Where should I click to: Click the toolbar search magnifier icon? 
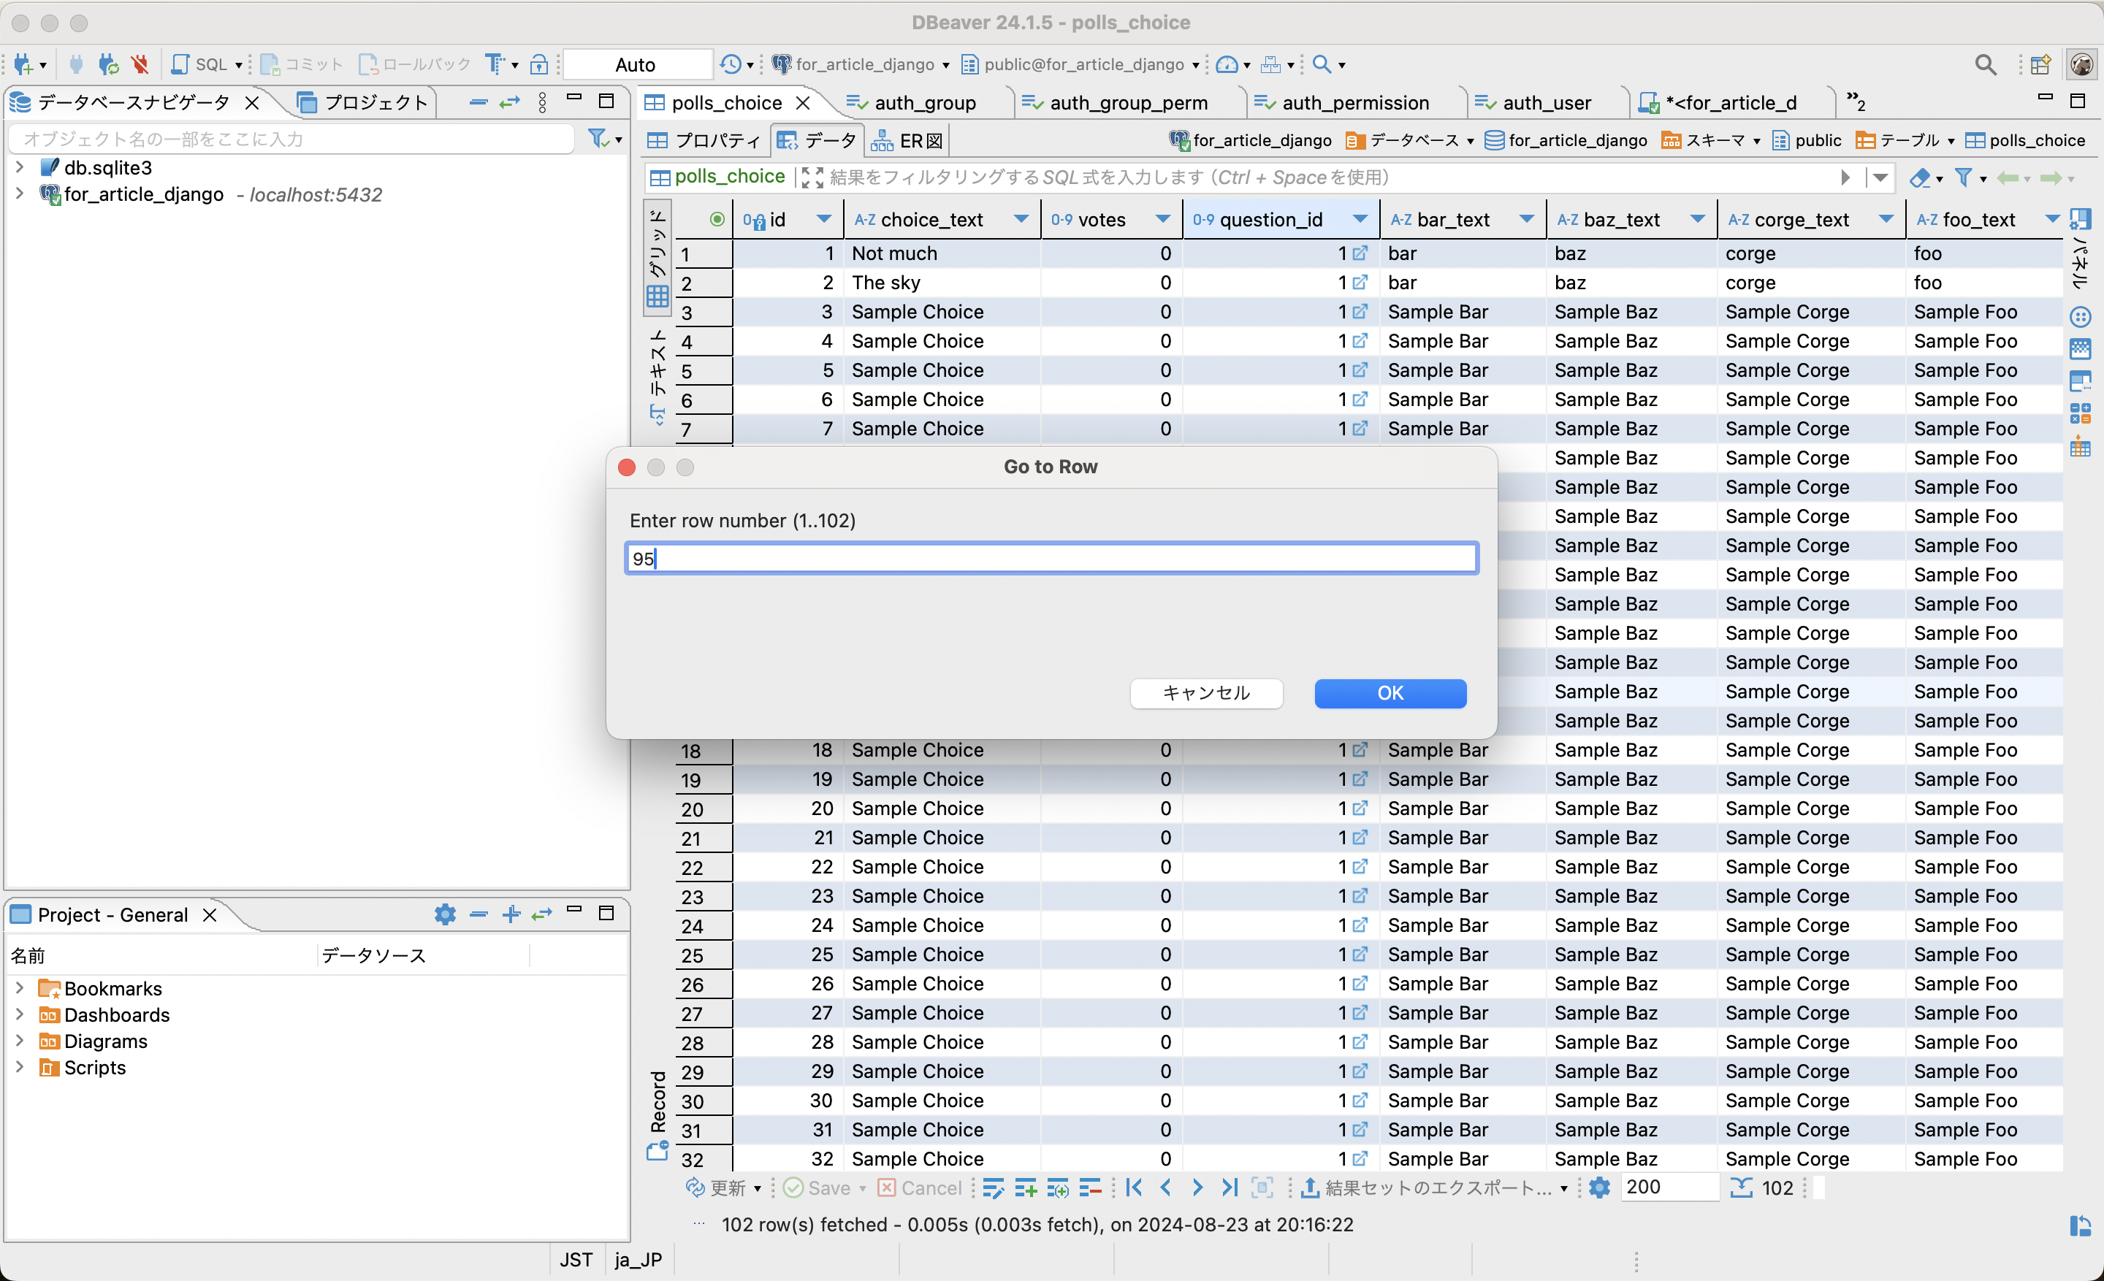(1322, 64)
